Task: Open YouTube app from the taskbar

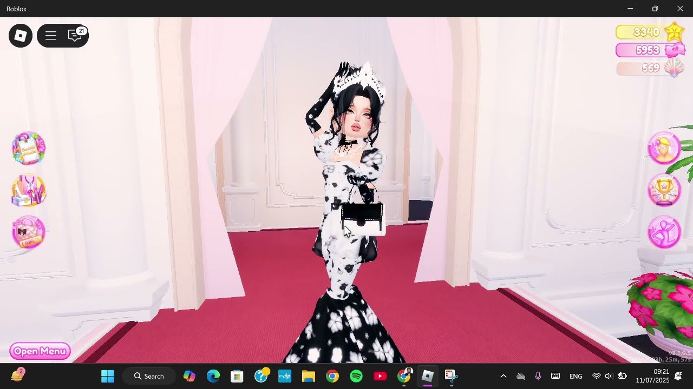Action: pyautogui.click(x=380, y=376)
